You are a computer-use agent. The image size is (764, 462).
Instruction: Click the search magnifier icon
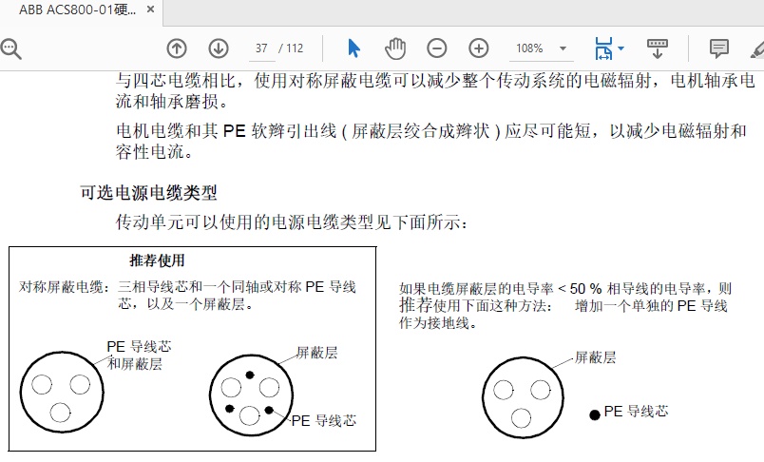10,48
